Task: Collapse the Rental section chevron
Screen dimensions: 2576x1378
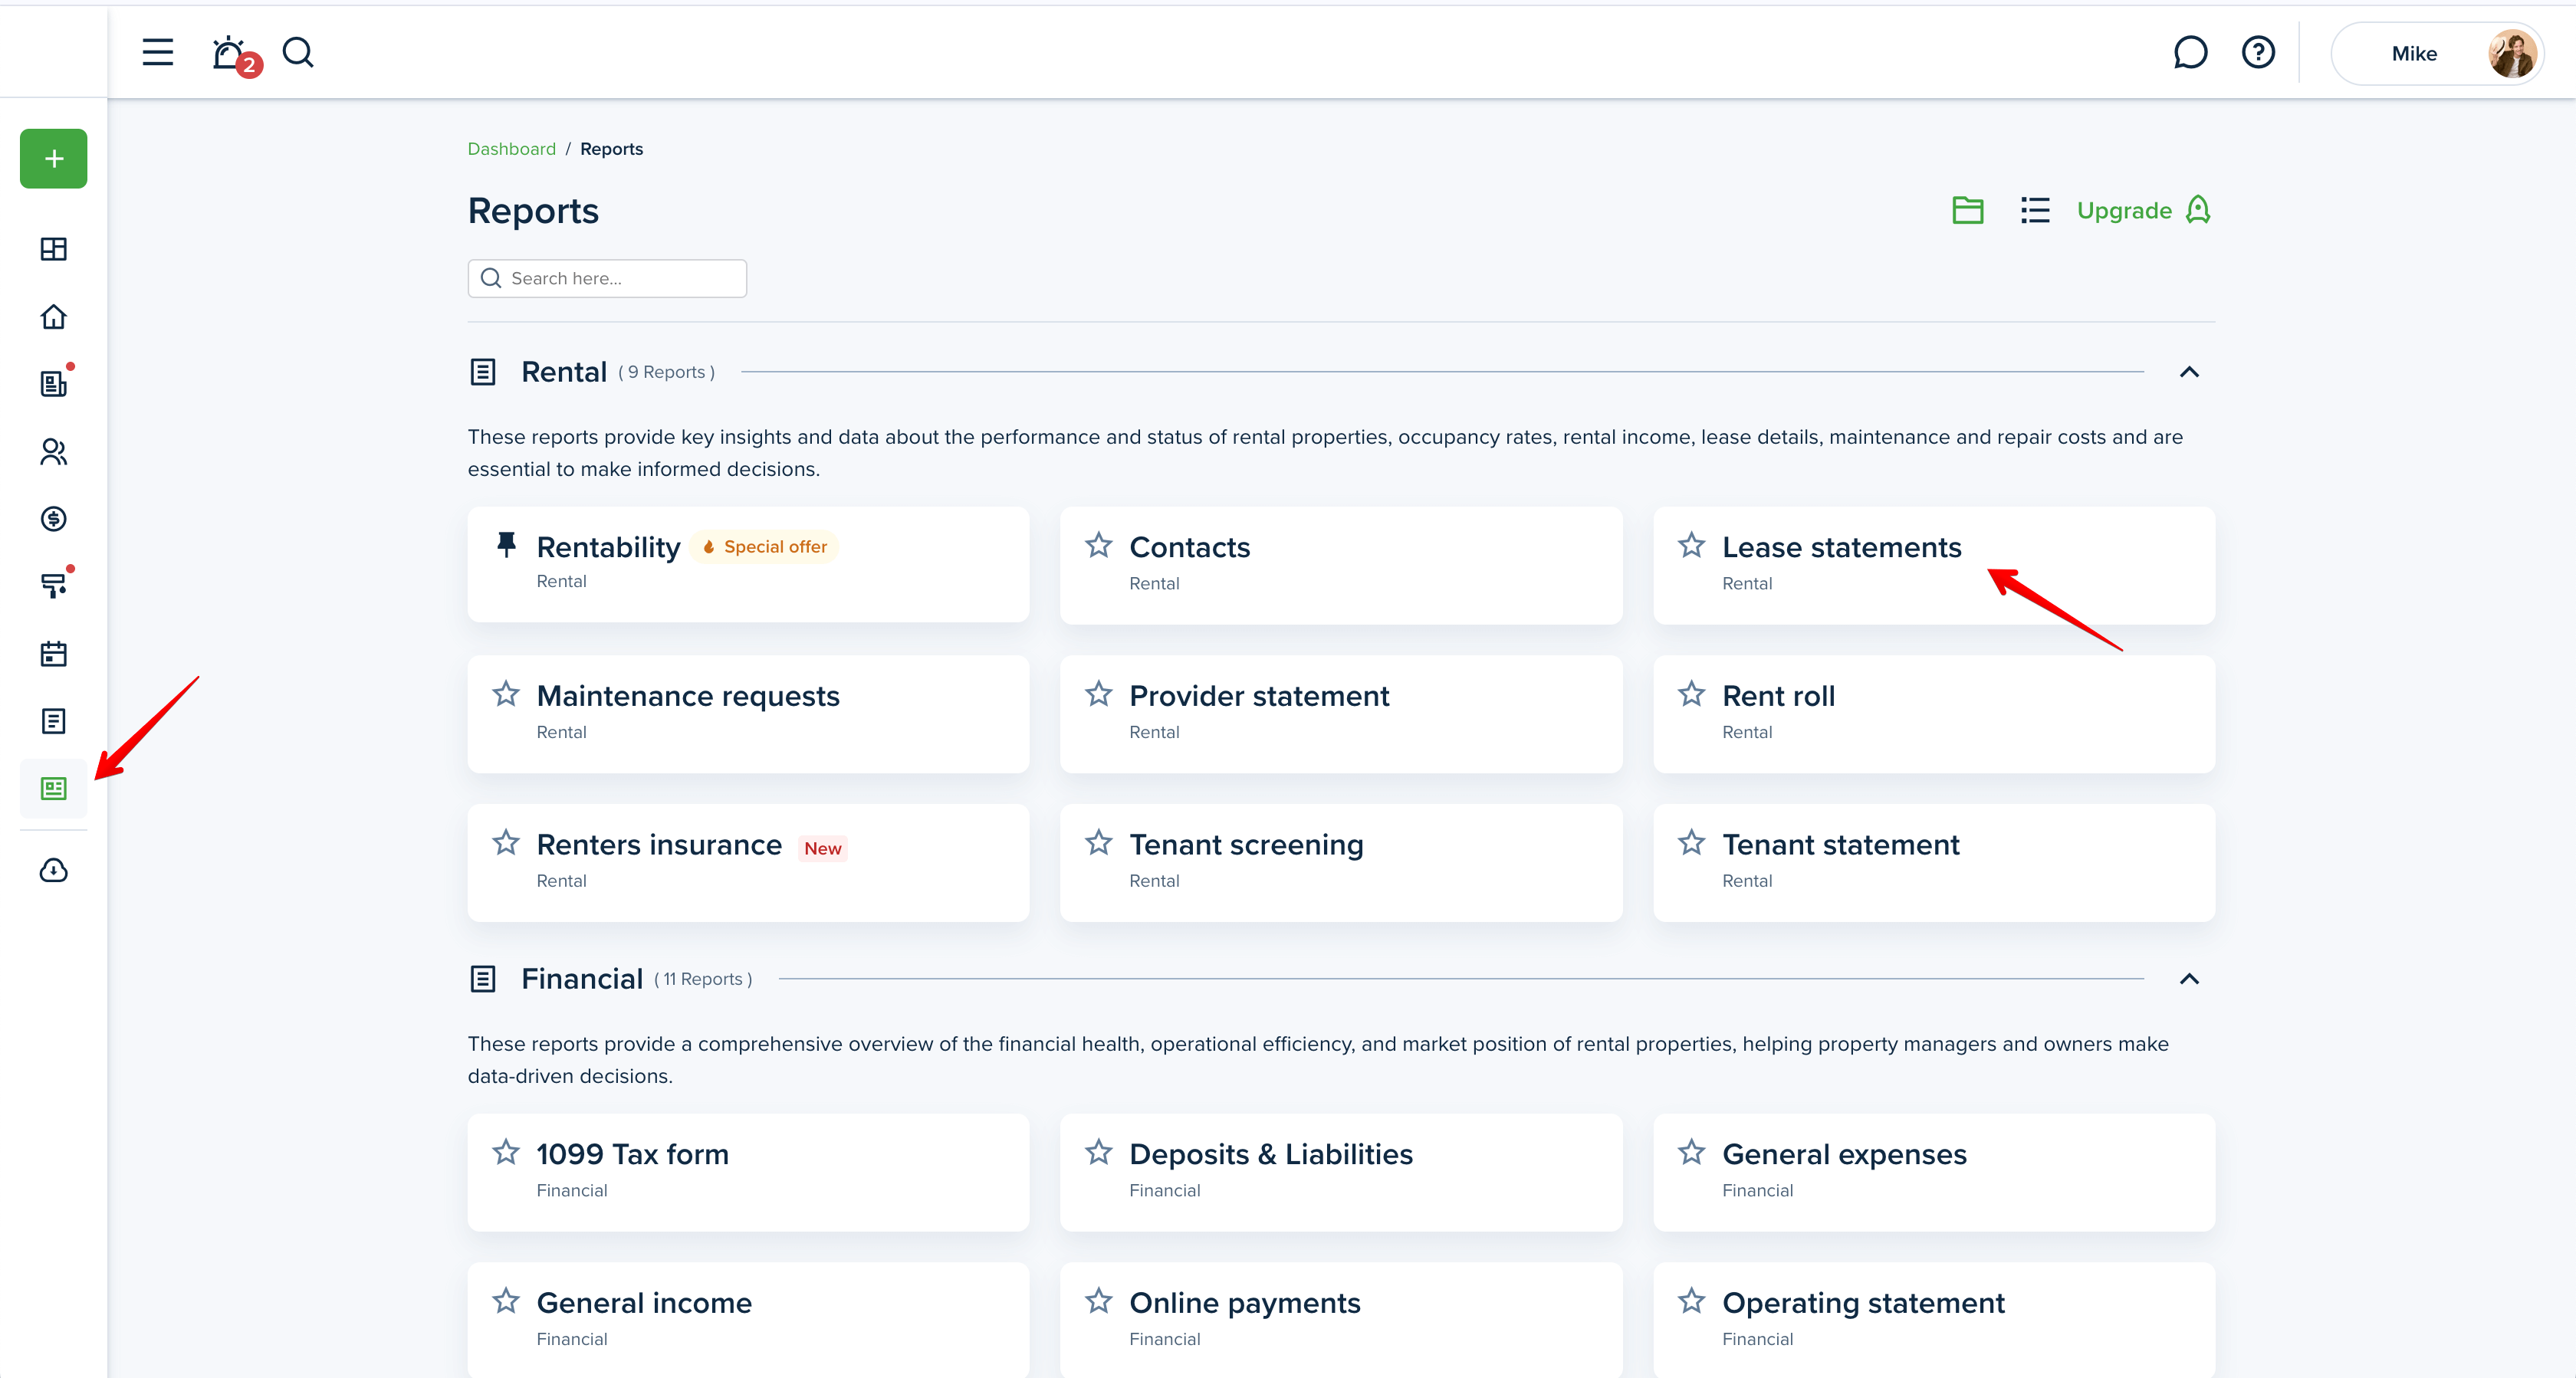Action: pos(2189,372)
